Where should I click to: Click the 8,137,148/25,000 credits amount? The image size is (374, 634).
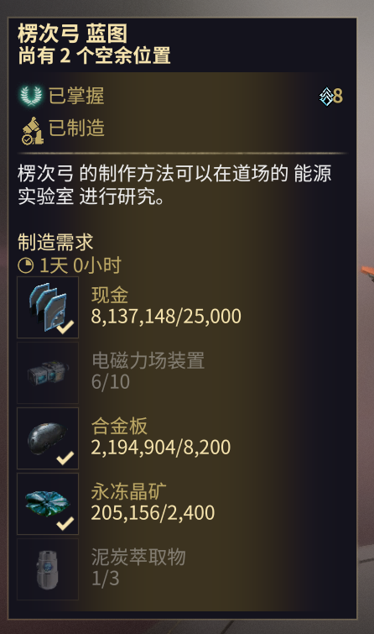(x=166, y=317)
